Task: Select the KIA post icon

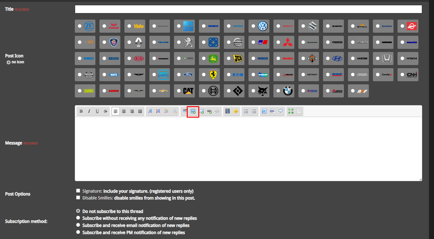Action: (x=129, y=59)
